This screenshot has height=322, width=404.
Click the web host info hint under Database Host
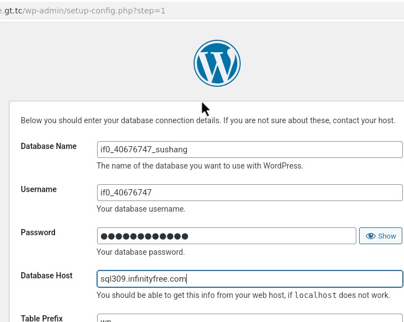(x=191, y=295)
